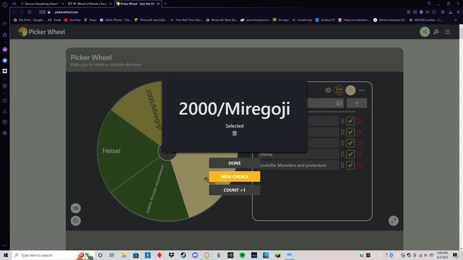Image resolution: width=463 pixels, height=260 pixels.
Task: Open a new browser tab
Action: (x=166, y=4)
